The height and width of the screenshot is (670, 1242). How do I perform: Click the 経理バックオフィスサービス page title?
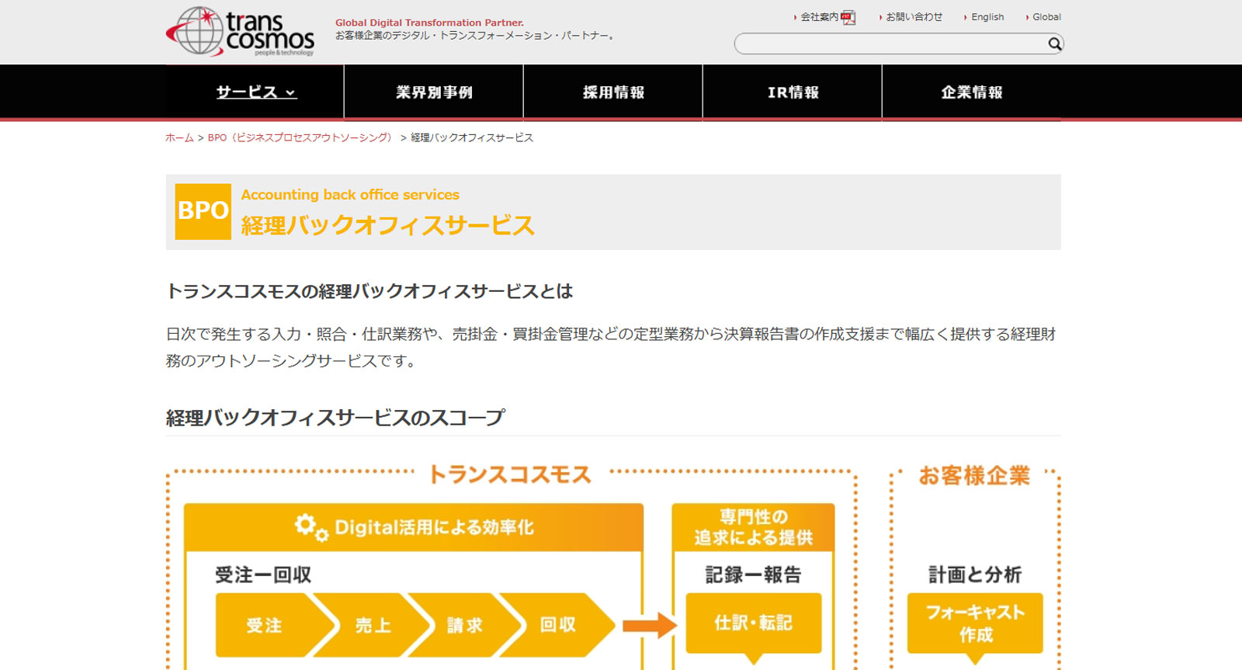point(387,226)
